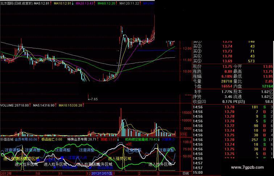Click the 12.00 price axis label

coord(187,49)
